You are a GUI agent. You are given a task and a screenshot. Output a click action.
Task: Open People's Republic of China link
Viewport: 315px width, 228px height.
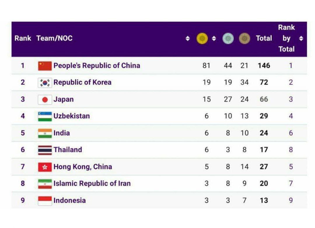point(97,66)
